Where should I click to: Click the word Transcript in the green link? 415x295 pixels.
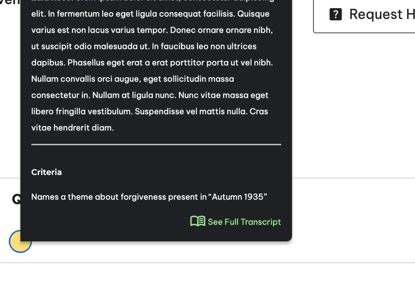tap(261, 222)
